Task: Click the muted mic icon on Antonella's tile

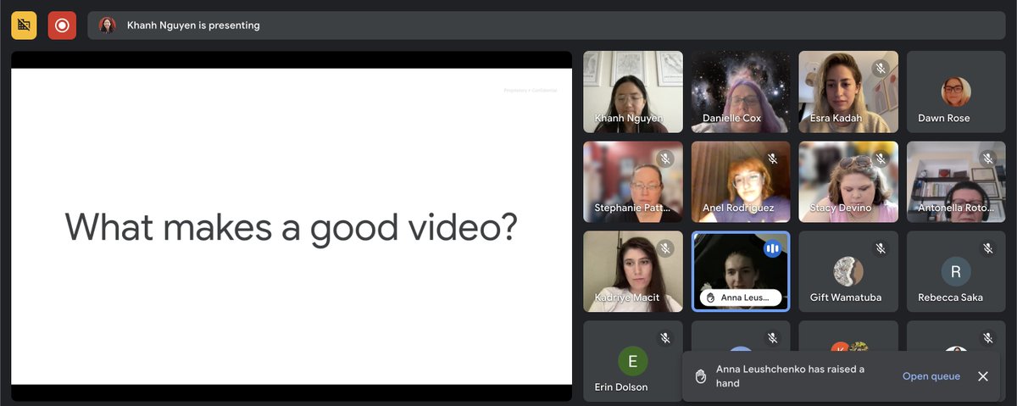Action: pyautogui.click(x=988, y=159)
